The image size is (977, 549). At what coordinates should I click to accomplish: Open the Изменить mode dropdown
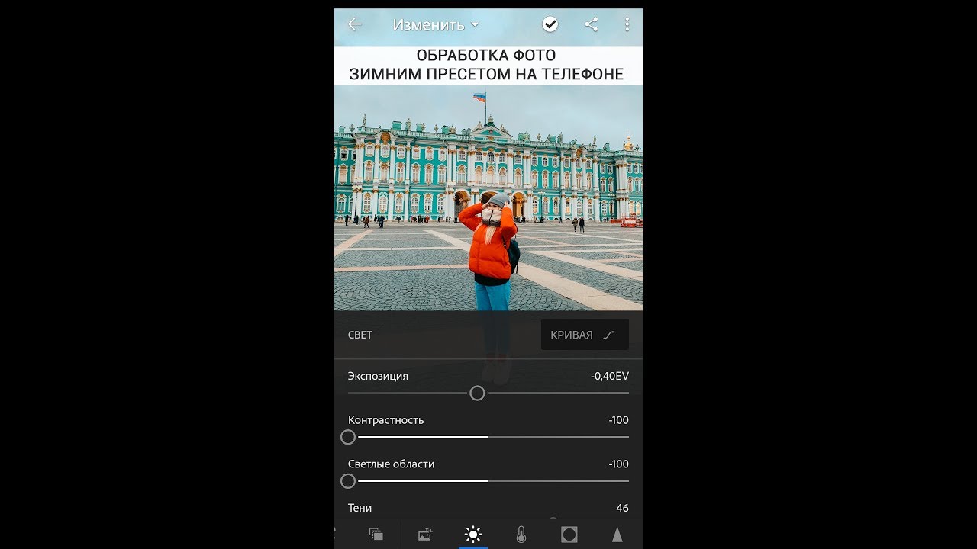pyautogui.click(x=436, y=24)
